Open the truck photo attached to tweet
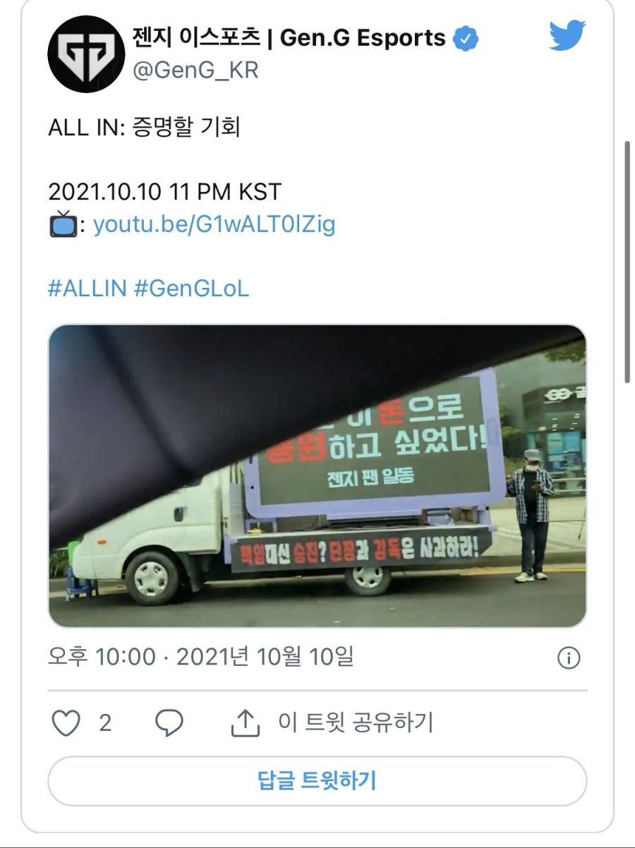The width and height of the screenshot is (635, 848). 317,476
